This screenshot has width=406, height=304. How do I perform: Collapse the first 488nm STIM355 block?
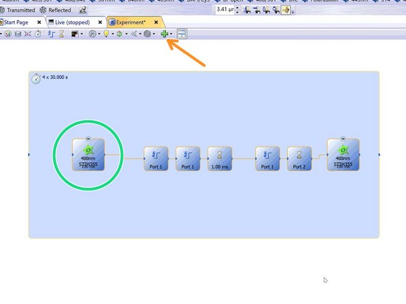88,139
